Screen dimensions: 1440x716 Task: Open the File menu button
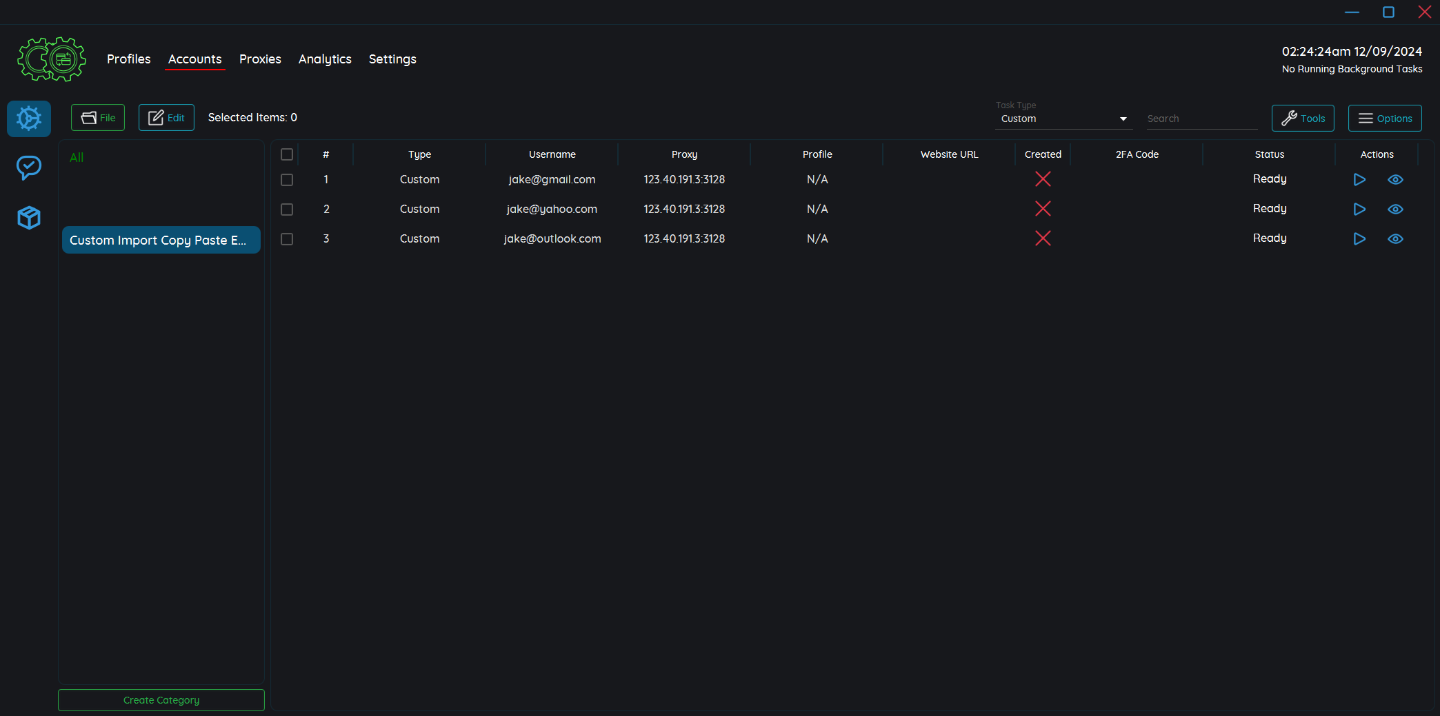click(98, 118)
